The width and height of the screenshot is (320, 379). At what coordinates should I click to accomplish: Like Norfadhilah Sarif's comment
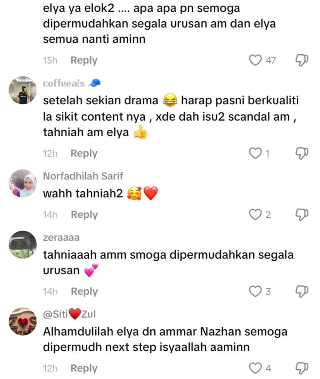(256, 215)
